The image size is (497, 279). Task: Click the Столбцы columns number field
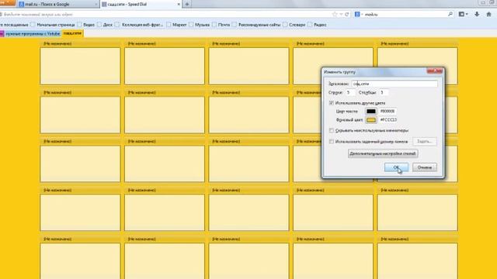click(x=384, y=92)
